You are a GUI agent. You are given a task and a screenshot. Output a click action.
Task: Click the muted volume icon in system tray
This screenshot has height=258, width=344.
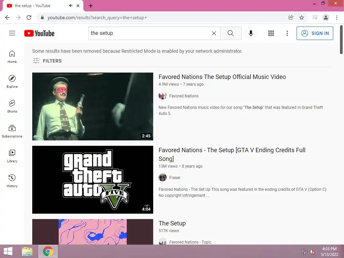point(312,251)
